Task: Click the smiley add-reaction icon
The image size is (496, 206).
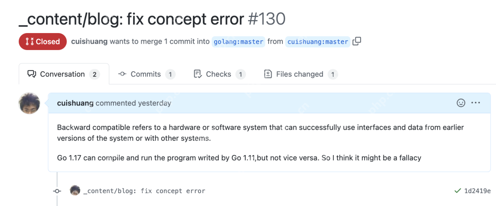Action: point(461,103)
